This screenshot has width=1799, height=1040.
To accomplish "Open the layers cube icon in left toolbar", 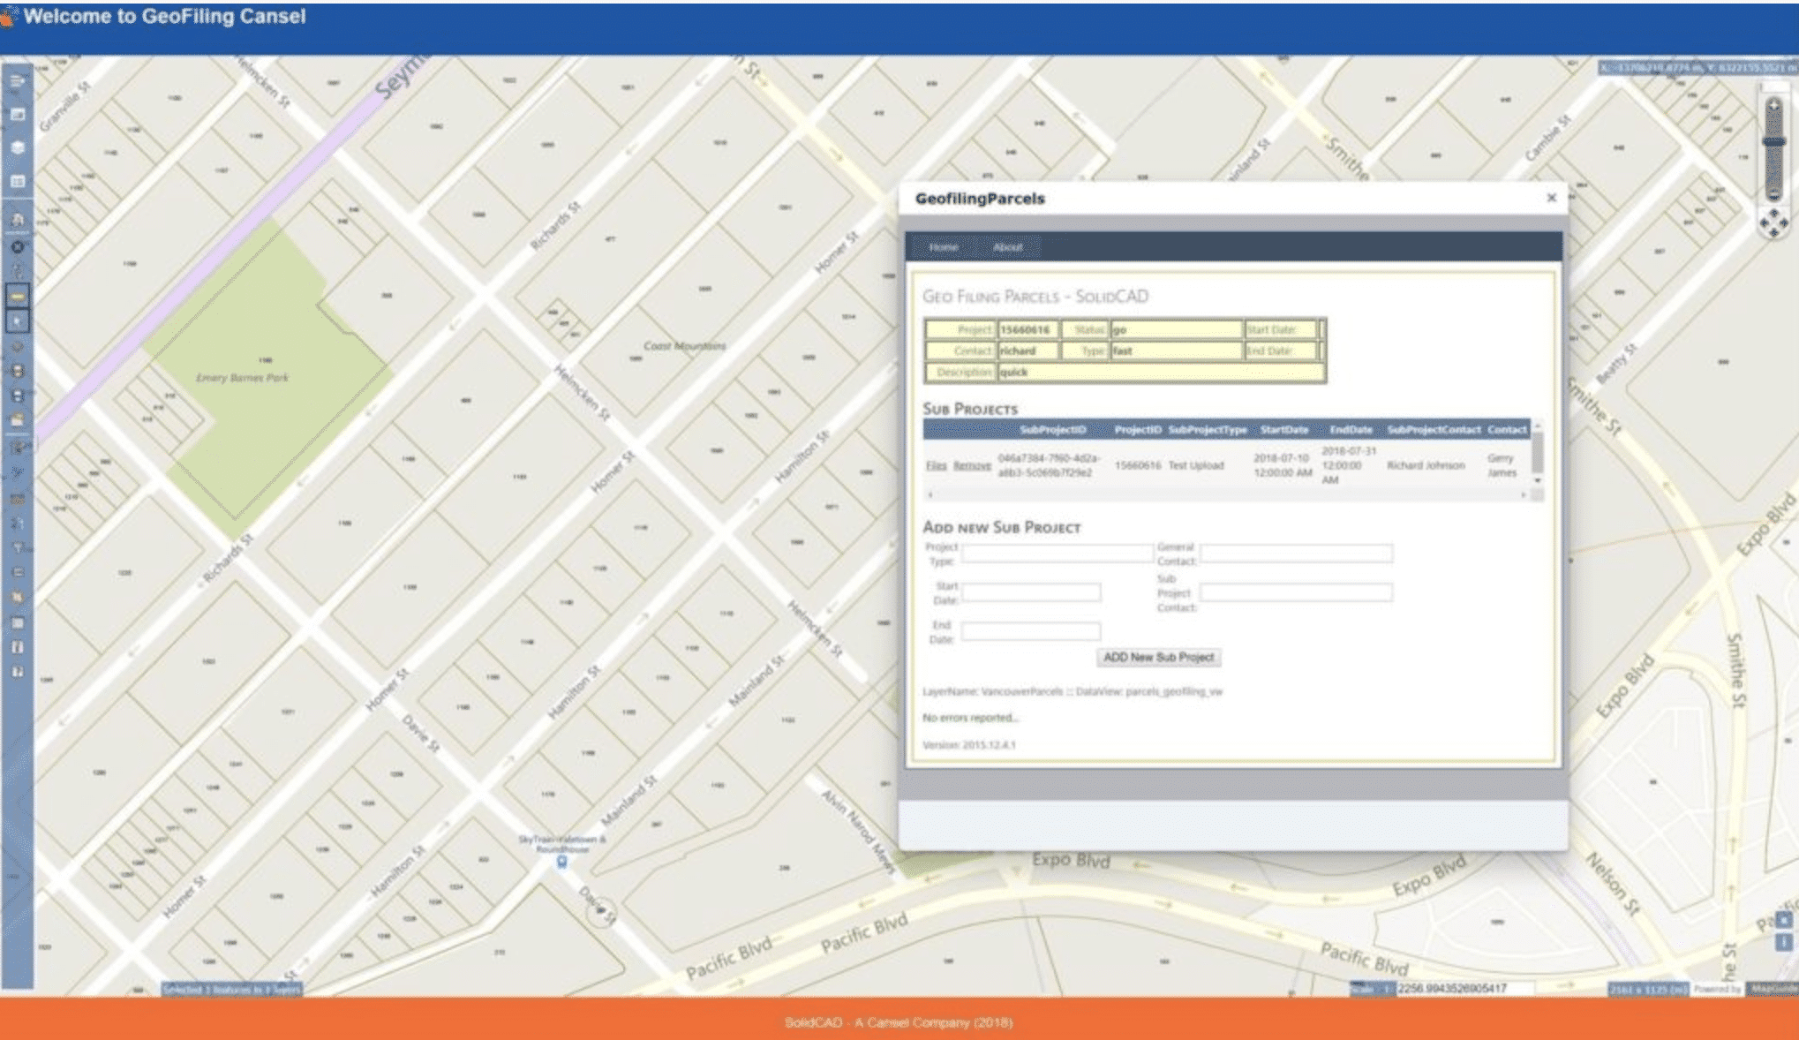I will point(17,147).
